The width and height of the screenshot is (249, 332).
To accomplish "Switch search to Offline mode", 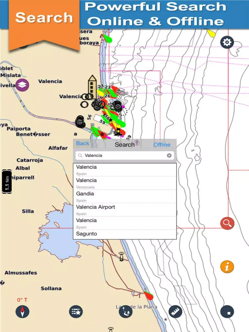I will pyautogui.click(x=162, y=145).
